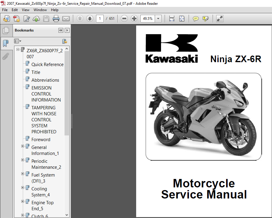Expand the Cooling System_4 bookmark
The image size is (272, 218).
[22, 187]
